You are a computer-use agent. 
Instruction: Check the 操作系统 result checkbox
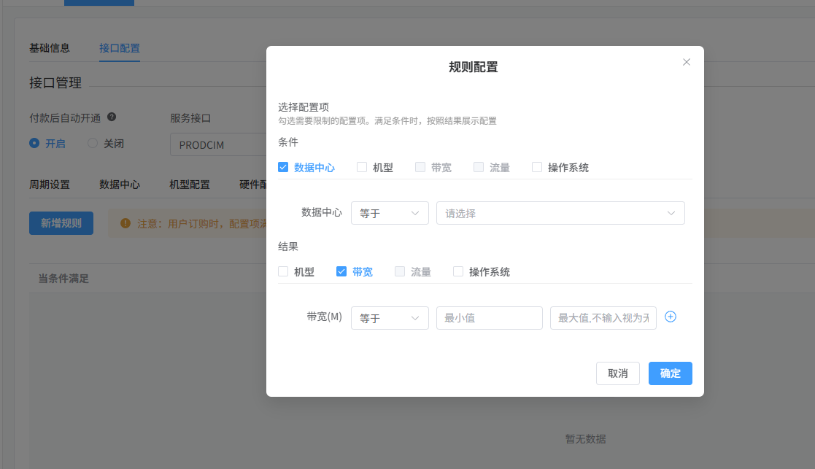point(458,271)
